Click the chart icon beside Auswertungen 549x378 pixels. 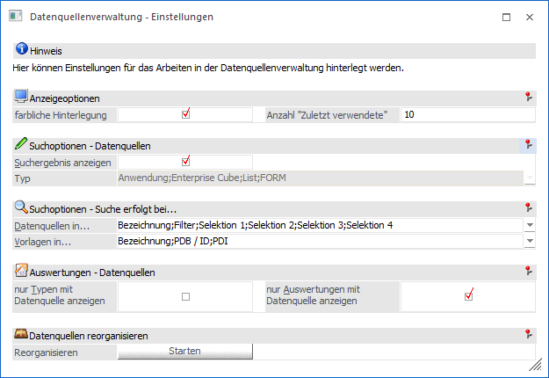click(x=21, y=273)
